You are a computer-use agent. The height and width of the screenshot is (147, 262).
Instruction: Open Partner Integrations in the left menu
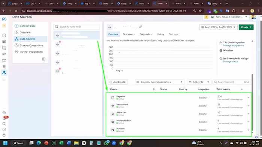(30, 52)
